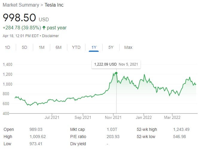Show the 6M chart range
The image size is (203, 150).
click(59, 47)
